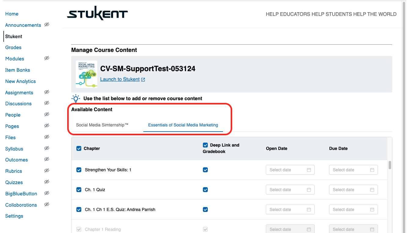Go to Discussions page link
The height and width of the screenshot is (233, 407).
point(18,104)
